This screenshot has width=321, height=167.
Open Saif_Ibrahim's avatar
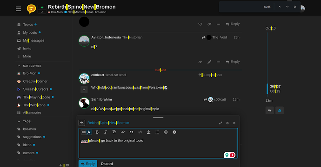[x=84, y=103]
